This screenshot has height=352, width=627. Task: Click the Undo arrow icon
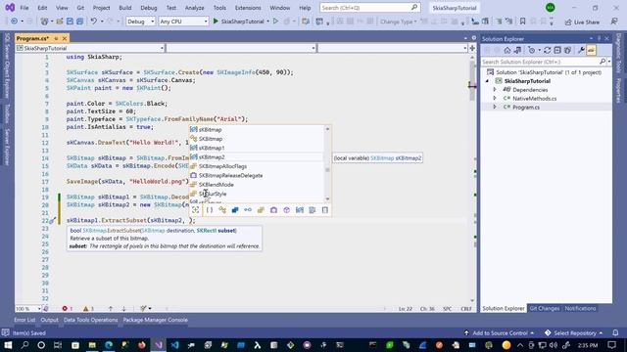click(94, 22)
